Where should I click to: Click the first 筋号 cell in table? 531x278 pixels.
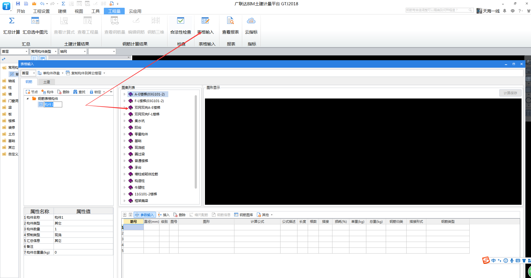tap(133, 228)
